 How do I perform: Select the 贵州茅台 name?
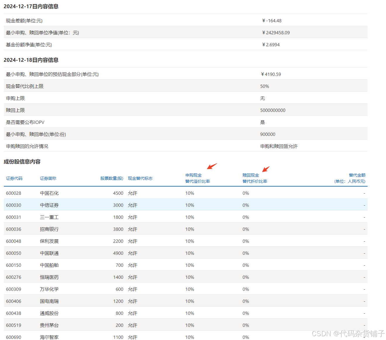(x=49, y=325)
